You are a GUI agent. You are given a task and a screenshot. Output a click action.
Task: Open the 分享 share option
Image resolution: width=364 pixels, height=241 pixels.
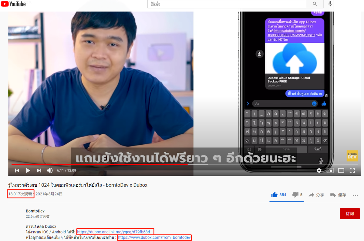(x=316, y=195)
